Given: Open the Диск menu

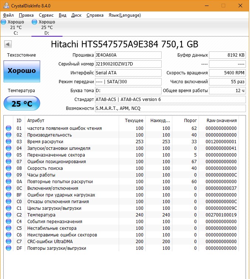Looking at the screenshot, I should coord(76,15).
